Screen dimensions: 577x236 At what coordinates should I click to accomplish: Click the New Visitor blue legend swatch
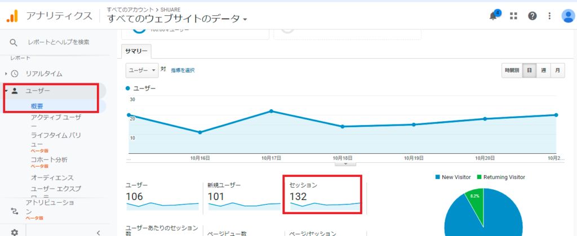pyautogui.click(x=437, y=177)
